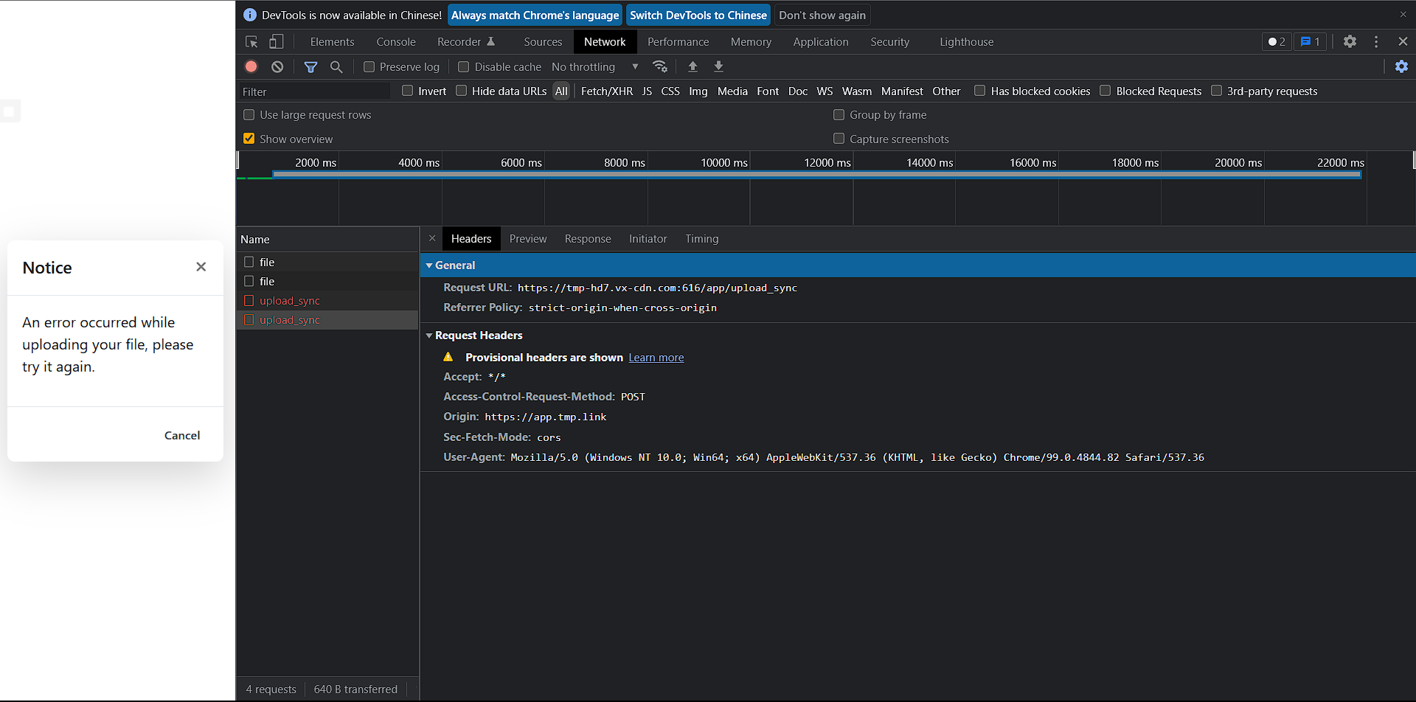The width and height of the screenshot is (1416, 702).
Task: Click the Learn more link
Action: 656,357
